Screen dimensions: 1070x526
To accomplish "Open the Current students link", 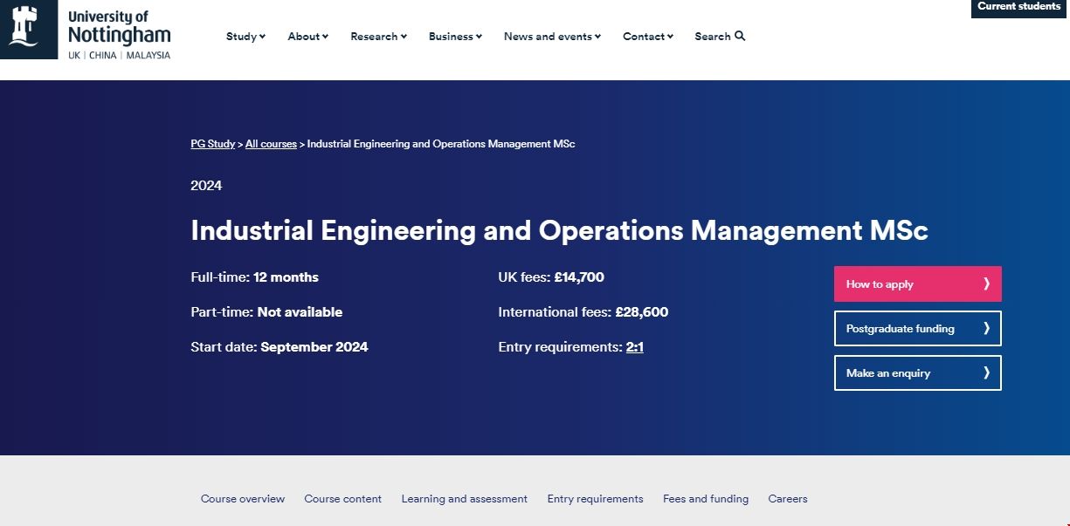I will point(1018,7).
